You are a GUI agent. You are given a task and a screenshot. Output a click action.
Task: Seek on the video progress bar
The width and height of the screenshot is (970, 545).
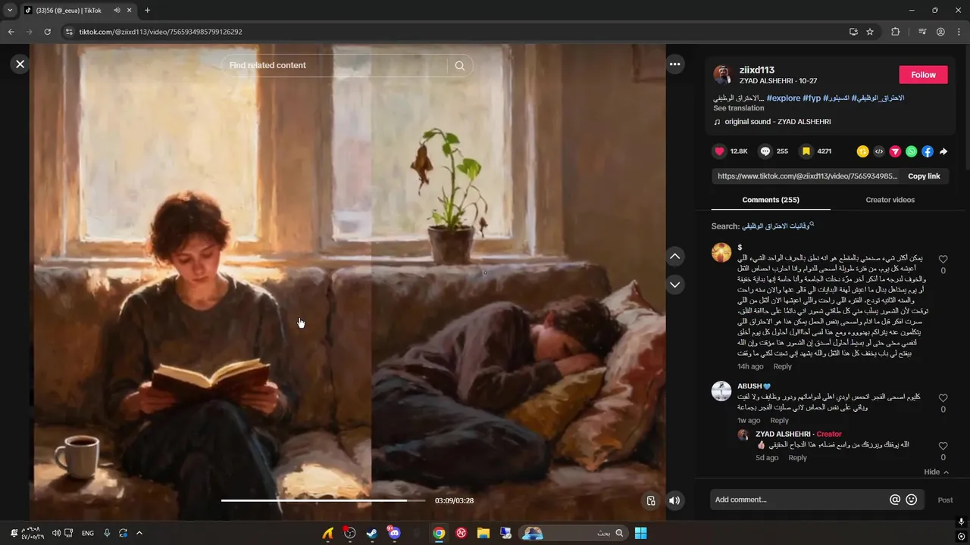[x=324, y=500]
